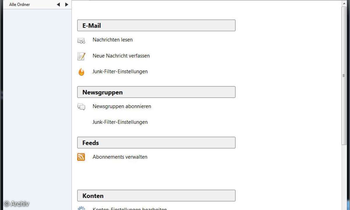Open Neue Nachricht verfassen link
The height and width of the screenshot is (210, 350).
(121, 56)
